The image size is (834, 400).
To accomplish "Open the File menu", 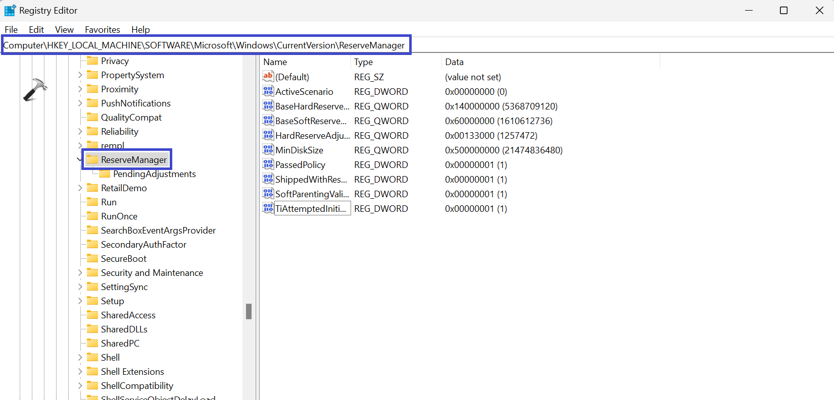I will [x=11, y=29].
